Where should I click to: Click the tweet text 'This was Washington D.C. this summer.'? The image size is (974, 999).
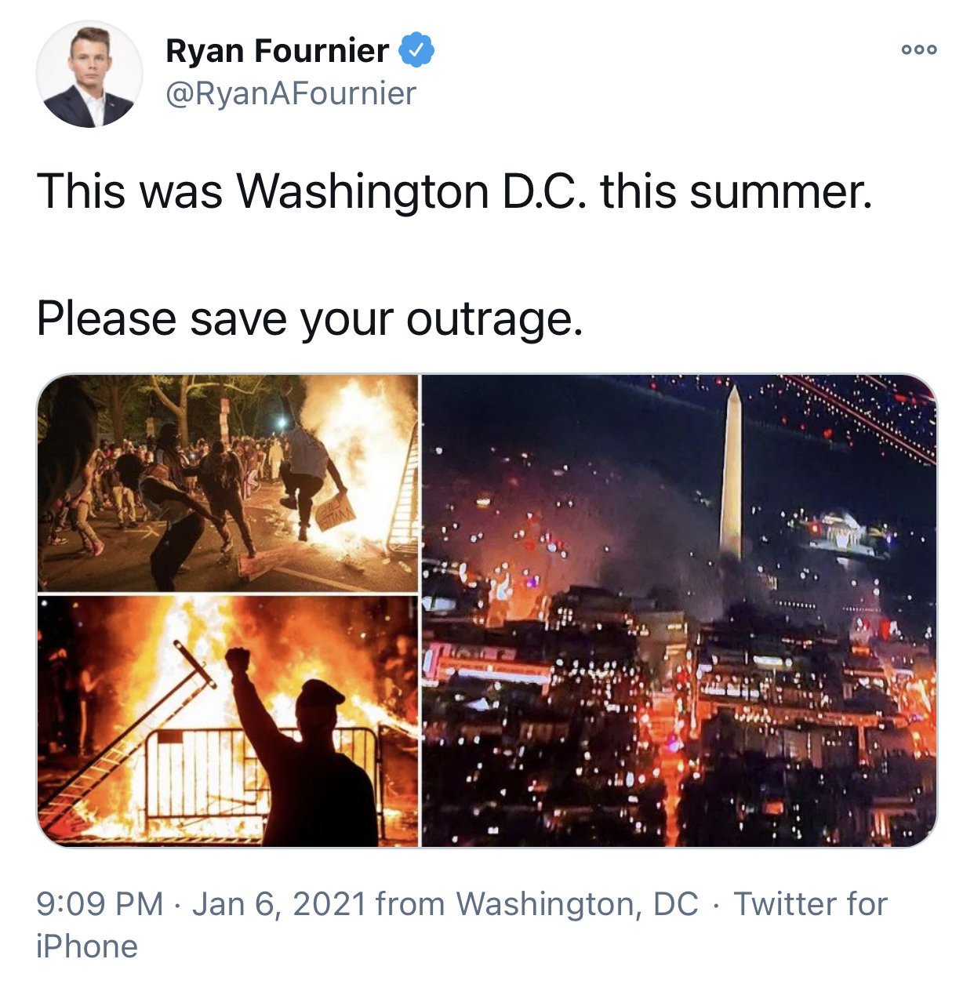(x=454, y=191)
